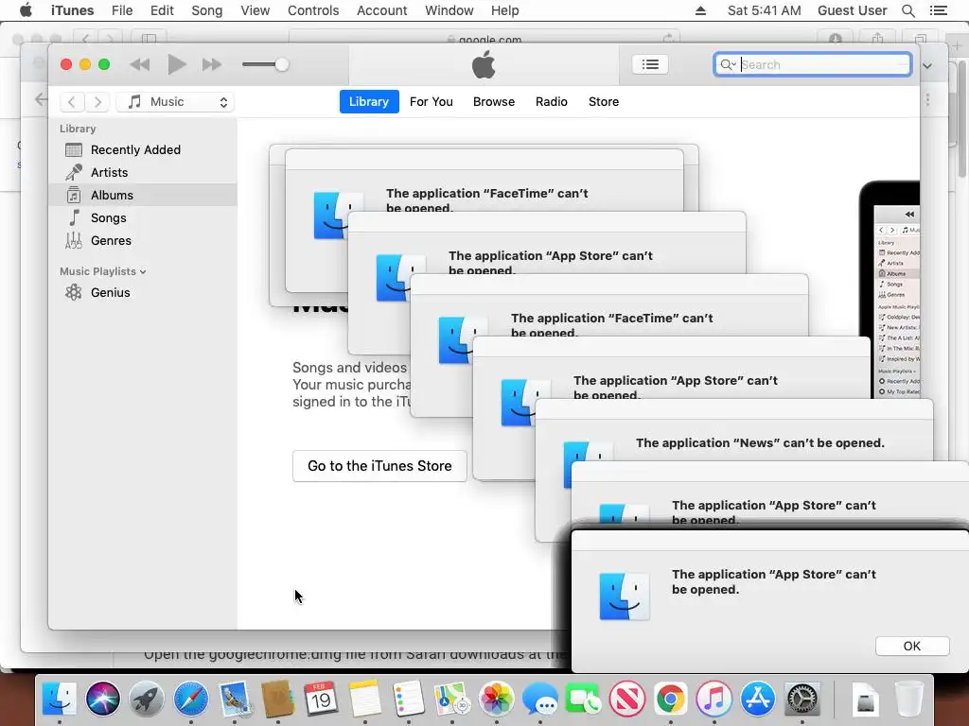Screen dimensions: 969x726
Task: Select Recently Added in the sidebar
Action: tap(143, 150)
